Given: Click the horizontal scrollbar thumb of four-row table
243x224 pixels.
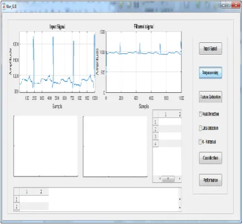Looking at the screenshot, I should [168, 179].
